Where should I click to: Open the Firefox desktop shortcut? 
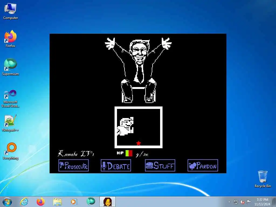[11, 39]
